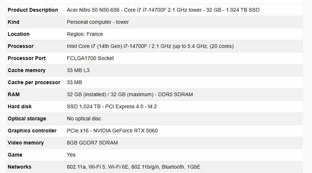Click the Intel Core i7 (14th Gen) processor value
The image size is (312, 173).
click(150, 46)
